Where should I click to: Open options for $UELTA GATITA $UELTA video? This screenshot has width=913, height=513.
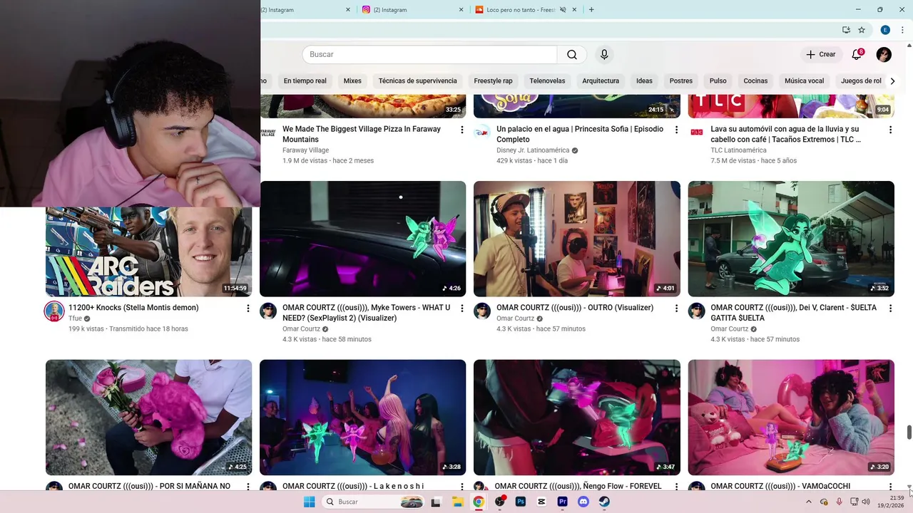click(890, 309)
